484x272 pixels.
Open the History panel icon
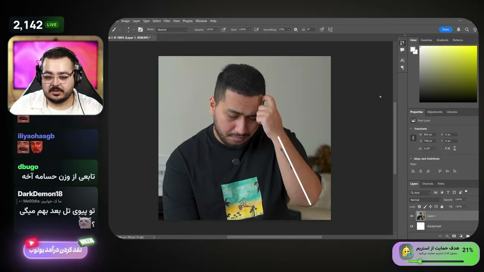click(x=402, y=43)
